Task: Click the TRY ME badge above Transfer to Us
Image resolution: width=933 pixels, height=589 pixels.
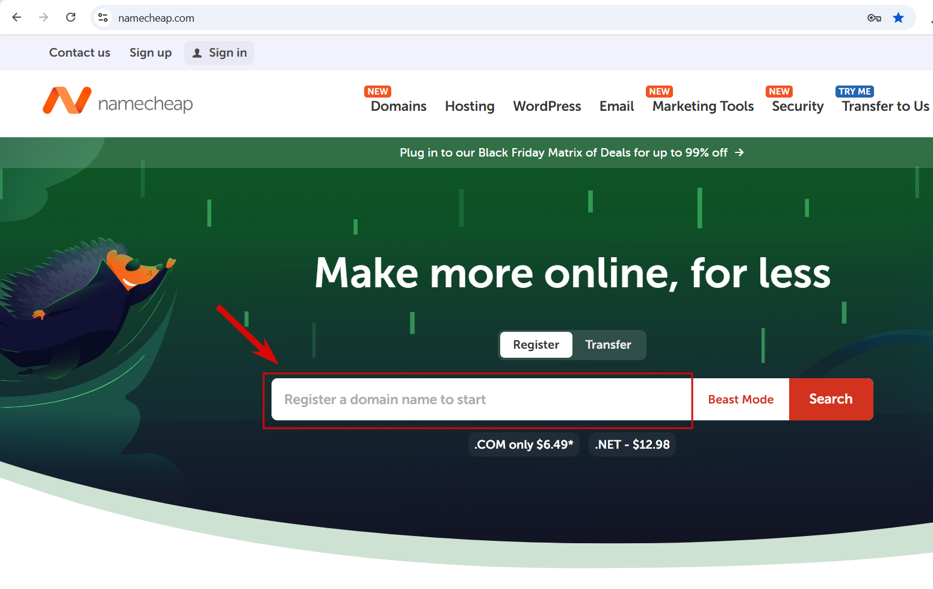Action: click(855, 92)
